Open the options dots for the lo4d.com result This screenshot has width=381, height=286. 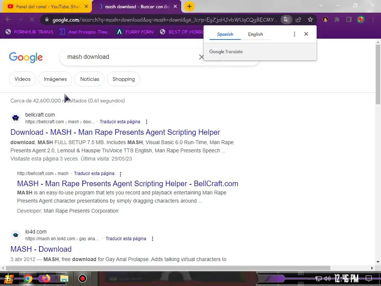tap(153, 239)
